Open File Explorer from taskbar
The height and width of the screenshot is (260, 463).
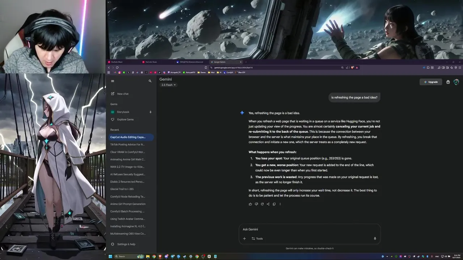tap(148, 256)
